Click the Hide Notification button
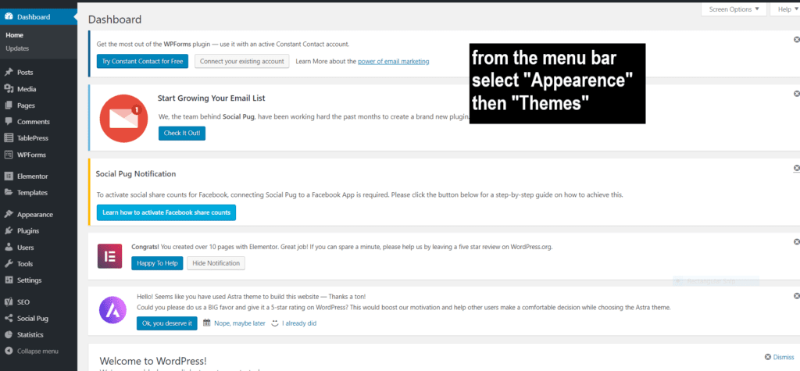Image resolution: width=800 pixels, height=371 pixels. (x=216, y=263)
